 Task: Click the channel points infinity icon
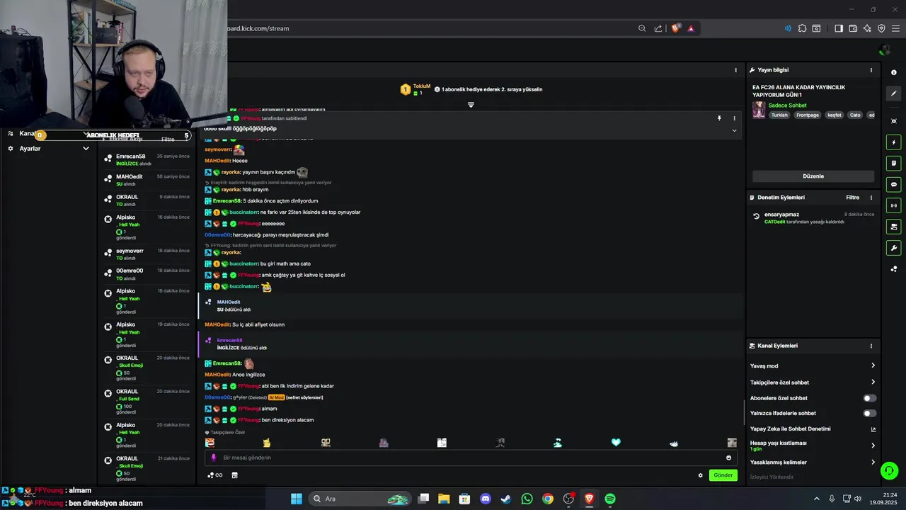tap(214, 475)
